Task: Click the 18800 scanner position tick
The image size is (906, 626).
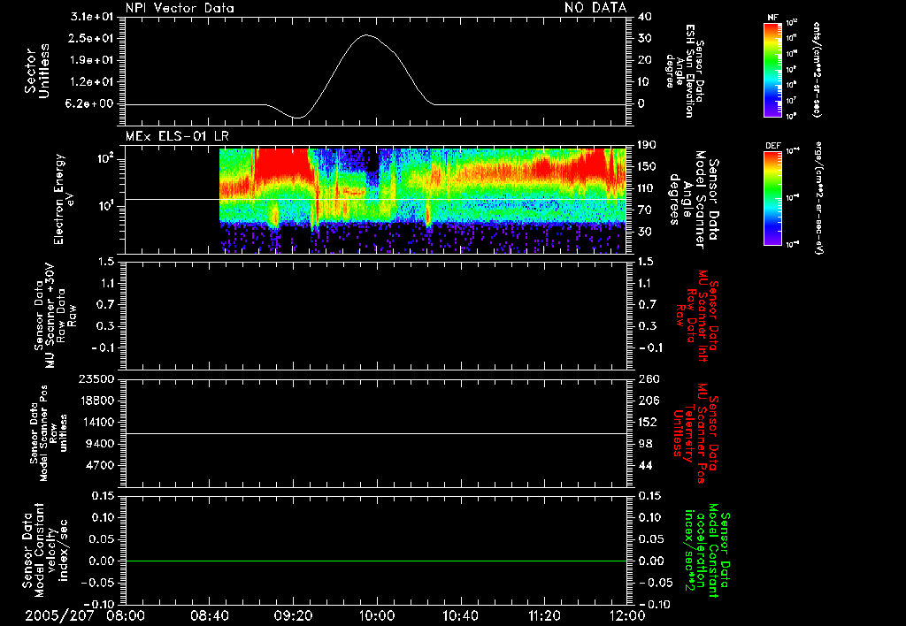Action: tap(96, 401)
